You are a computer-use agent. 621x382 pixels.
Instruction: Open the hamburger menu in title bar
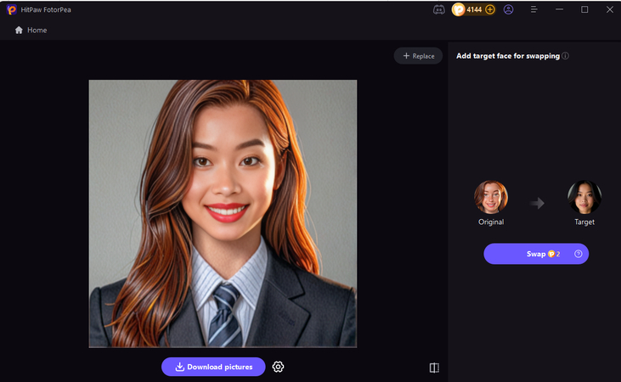533,9
